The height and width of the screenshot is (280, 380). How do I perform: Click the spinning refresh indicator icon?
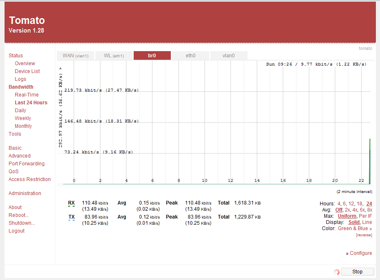[337, 272]
